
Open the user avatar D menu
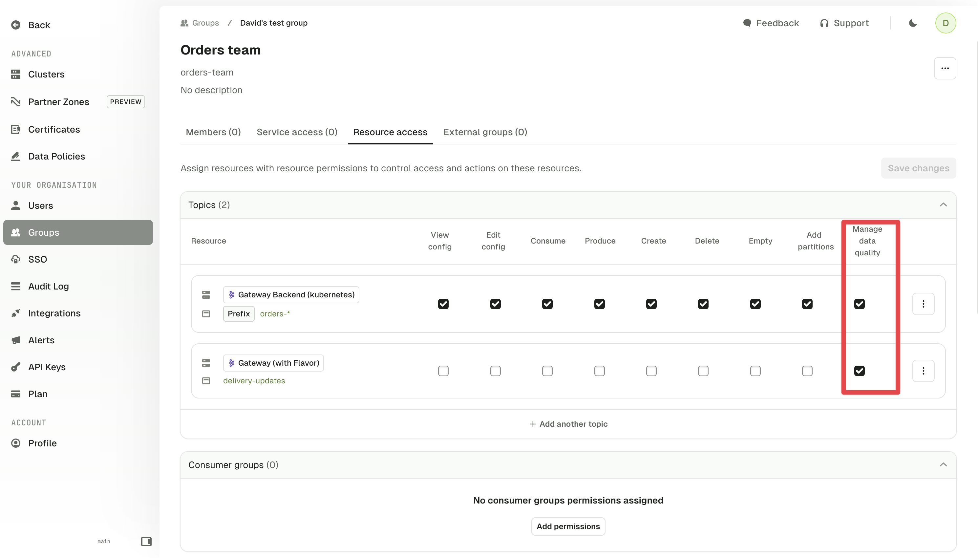coord(946,23)
